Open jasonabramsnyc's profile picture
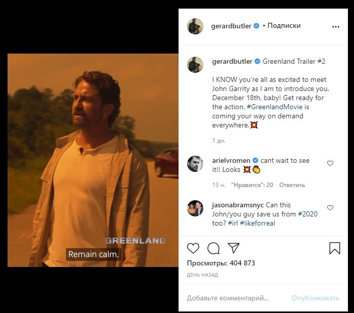 [x=195, y=209]
